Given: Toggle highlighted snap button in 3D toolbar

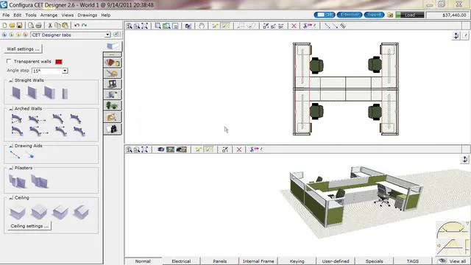Looking at the screenshot, I should (208, 149).
